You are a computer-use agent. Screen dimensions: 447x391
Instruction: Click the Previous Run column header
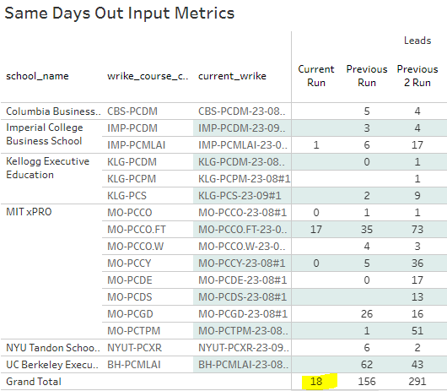click(x=367, y=76)
